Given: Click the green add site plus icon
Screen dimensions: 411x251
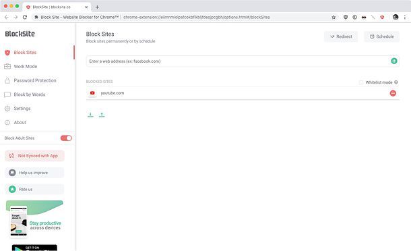Looking at the screenshot, I should pyautogui.click(x=393, y=61).
